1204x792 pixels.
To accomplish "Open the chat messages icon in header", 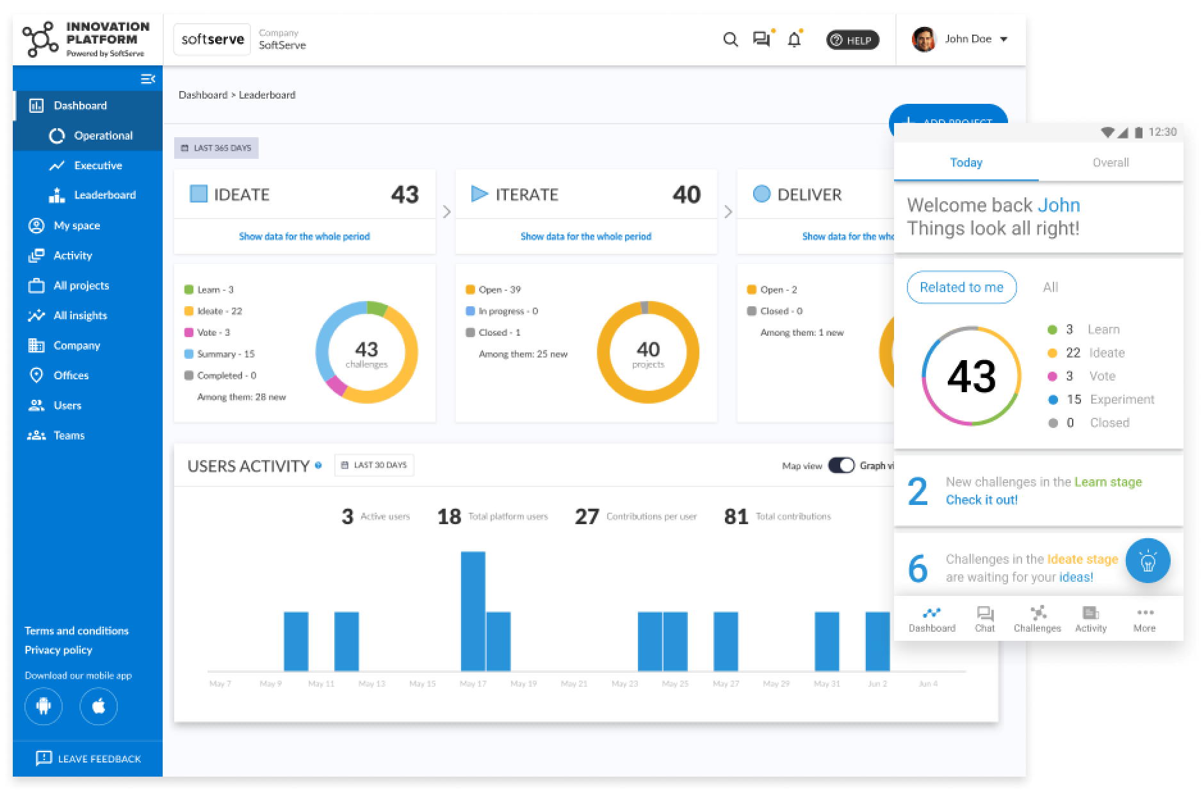I will 762,39.
